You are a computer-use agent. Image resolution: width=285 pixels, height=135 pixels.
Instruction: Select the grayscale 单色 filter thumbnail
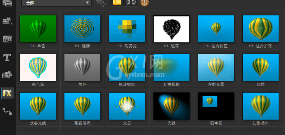[x=82, y=67]
